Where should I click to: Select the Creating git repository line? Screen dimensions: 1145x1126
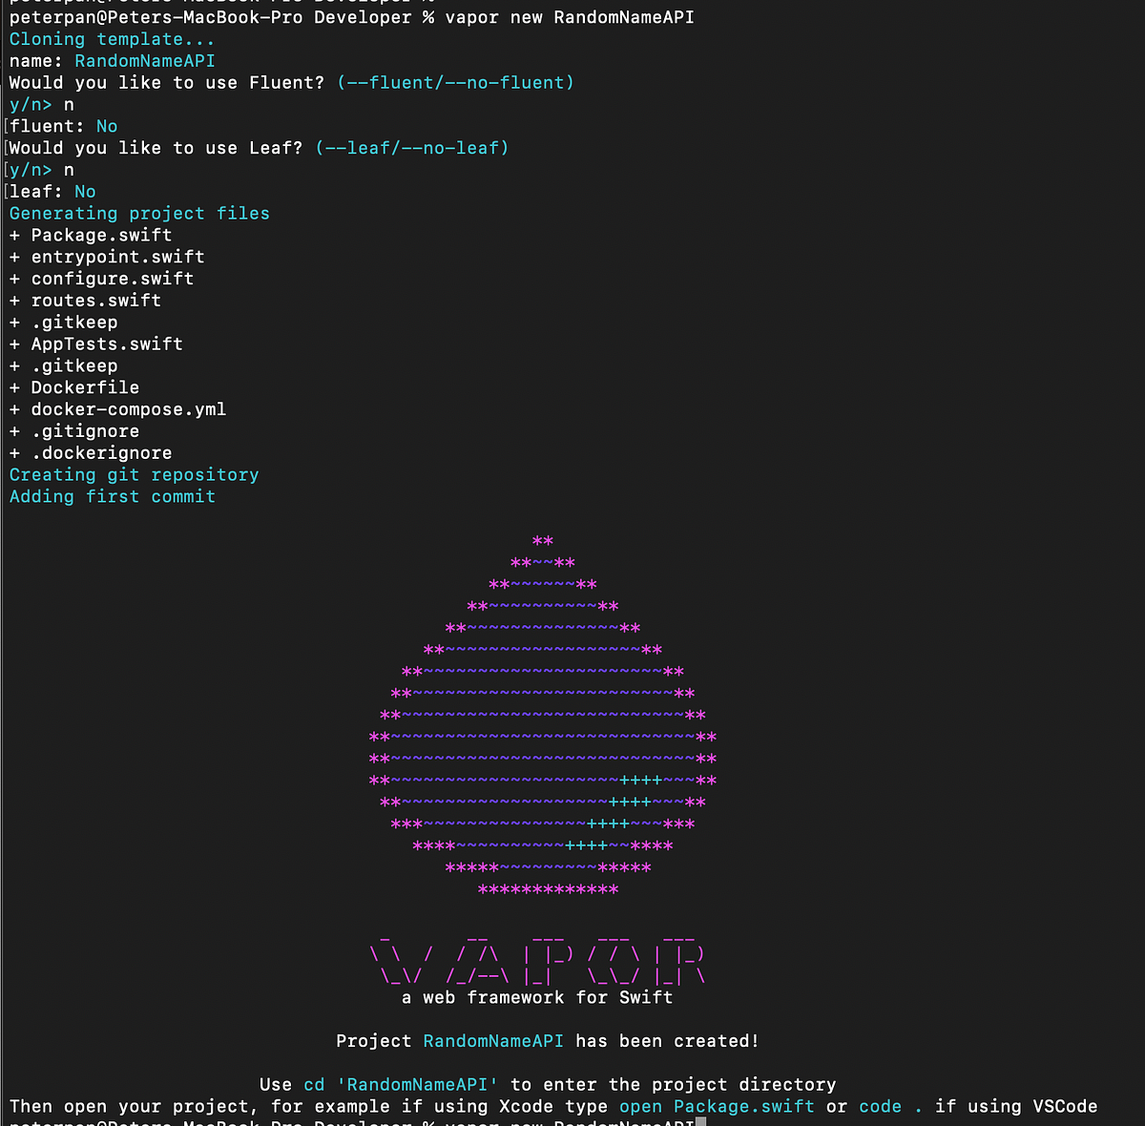point(134,474)
